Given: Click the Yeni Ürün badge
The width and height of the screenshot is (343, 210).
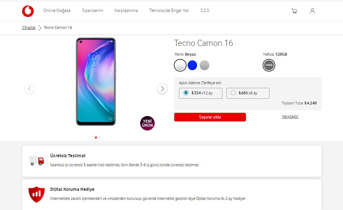Looking at the screenshot, I should pyautogui.click(x=147, y=123).
